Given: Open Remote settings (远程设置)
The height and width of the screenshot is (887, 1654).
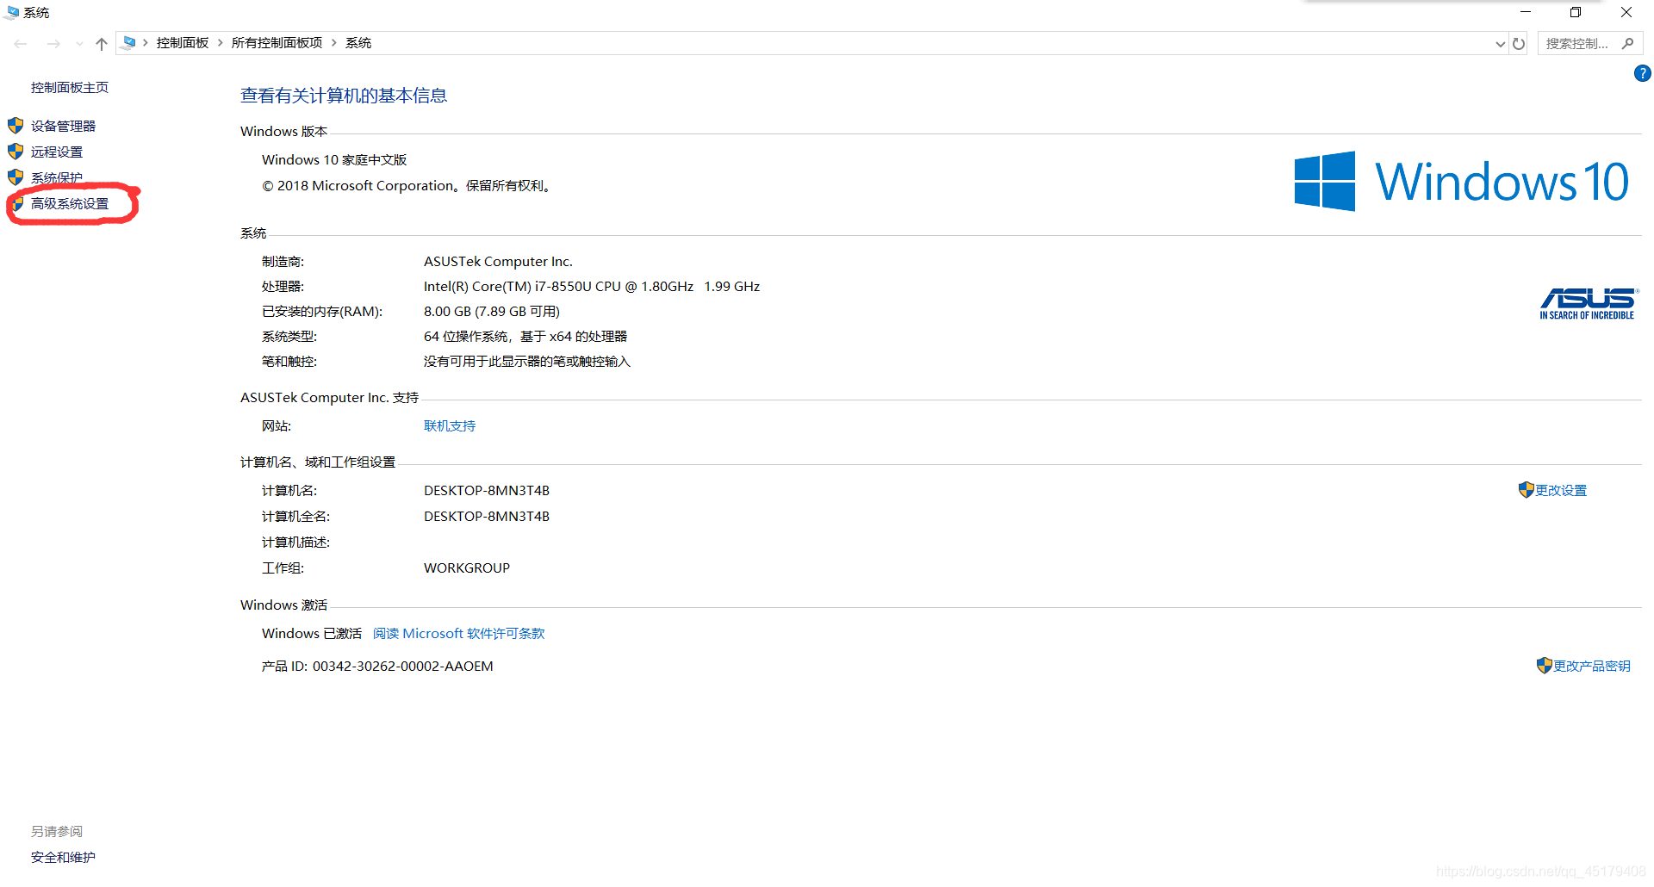Looking at the screenshot, I should (x=57, y=152).
